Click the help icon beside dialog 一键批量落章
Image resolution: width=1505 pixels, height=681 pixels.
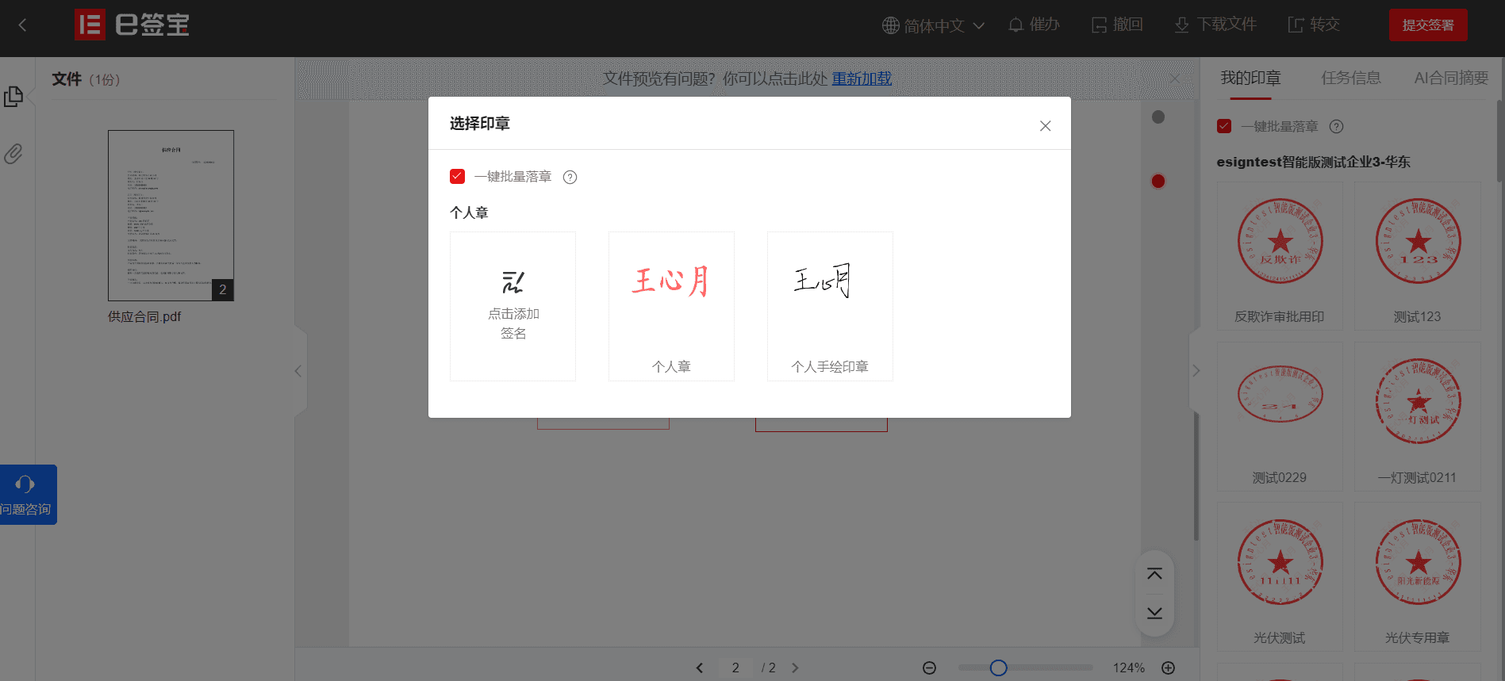point(570,177)
